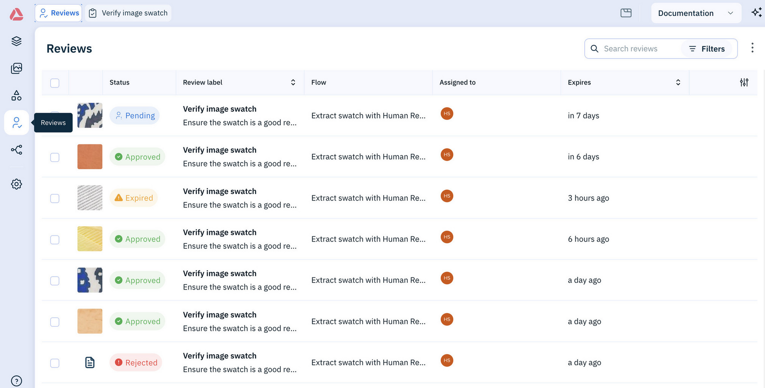Click the Rejected status badge
Image resolution: width=765 pixels, height=388 pixels.
[136, 362]
